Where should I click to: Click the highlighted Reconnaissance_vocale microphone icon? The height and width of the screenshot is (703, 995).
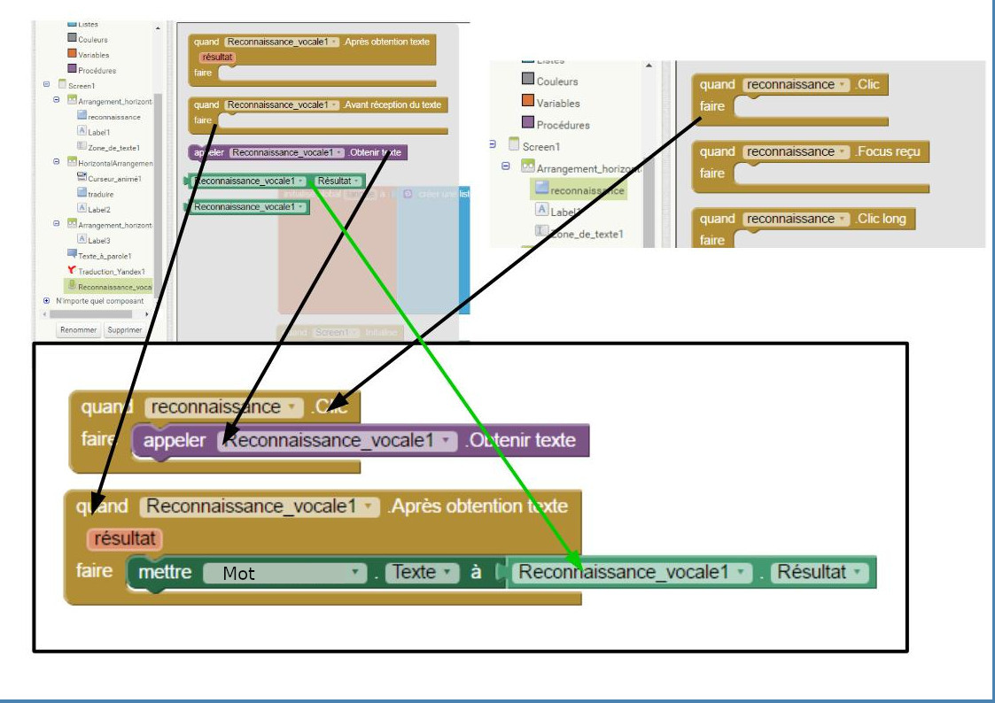[x=72, y=286]
